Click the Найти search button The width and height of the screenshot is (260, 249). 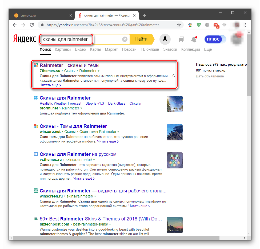coord(141,39)
